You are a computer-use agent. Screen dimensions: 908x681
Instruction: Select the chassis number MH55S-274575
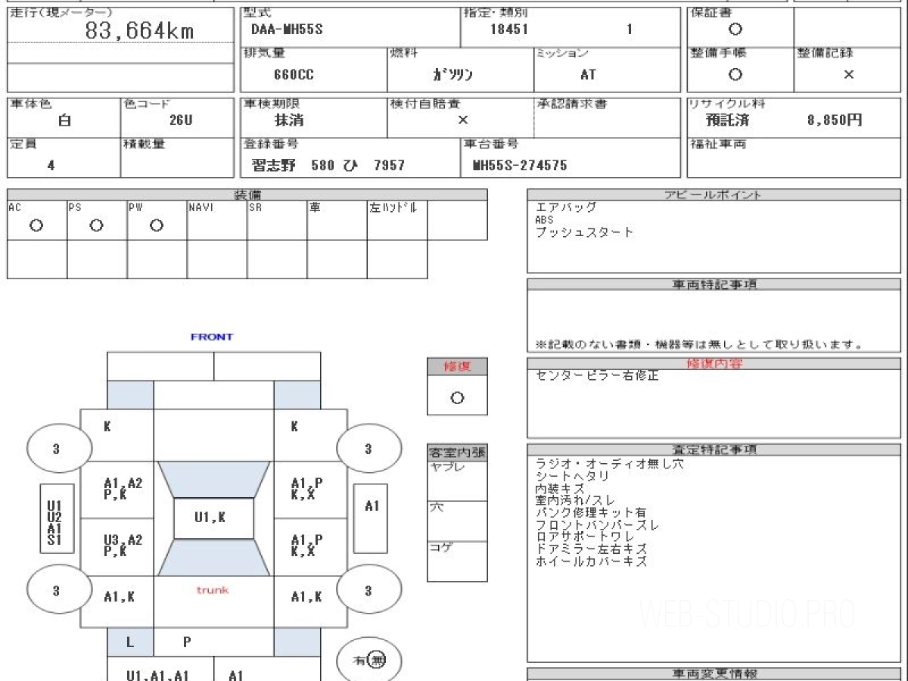(519, 165)
